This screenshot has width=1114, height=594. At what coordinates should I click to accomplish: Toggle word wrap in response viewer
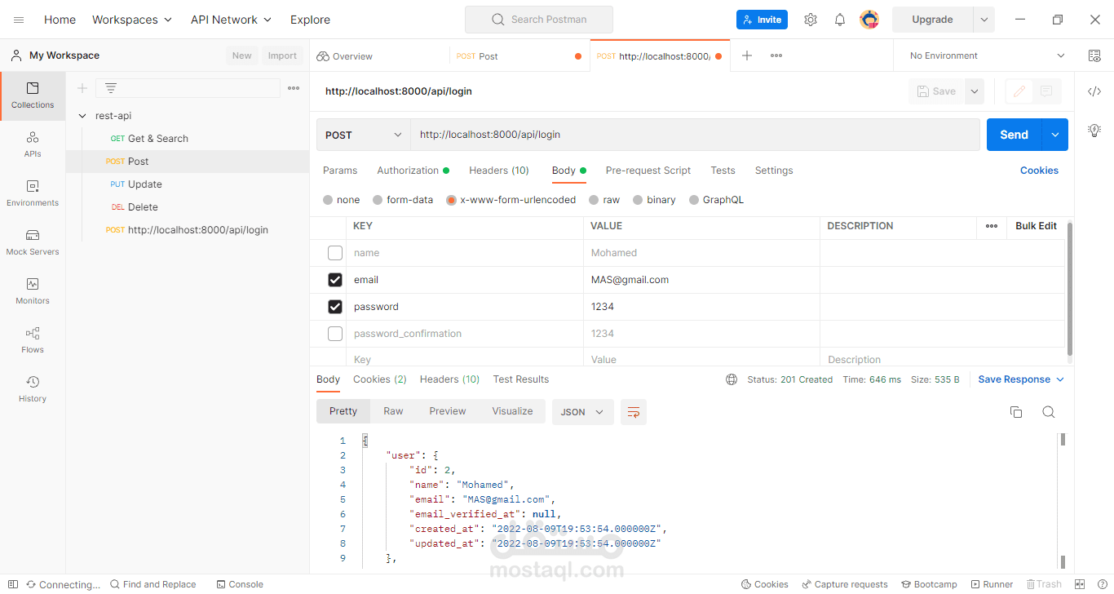[x=633, y=412]
